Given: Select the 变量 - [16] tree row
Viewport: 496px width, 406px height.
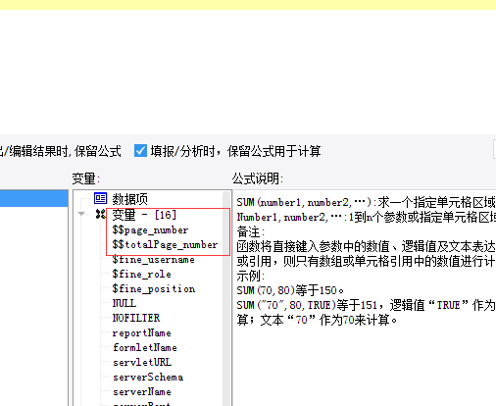Looking at the screenshot, I should click(x=144, y=215).
